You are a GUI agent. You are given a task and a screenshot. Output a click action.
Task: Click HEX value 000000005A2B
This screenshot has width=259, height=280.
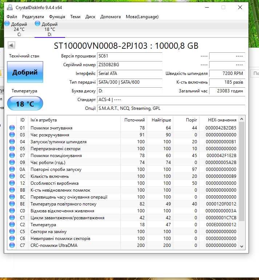coord(221,162)
